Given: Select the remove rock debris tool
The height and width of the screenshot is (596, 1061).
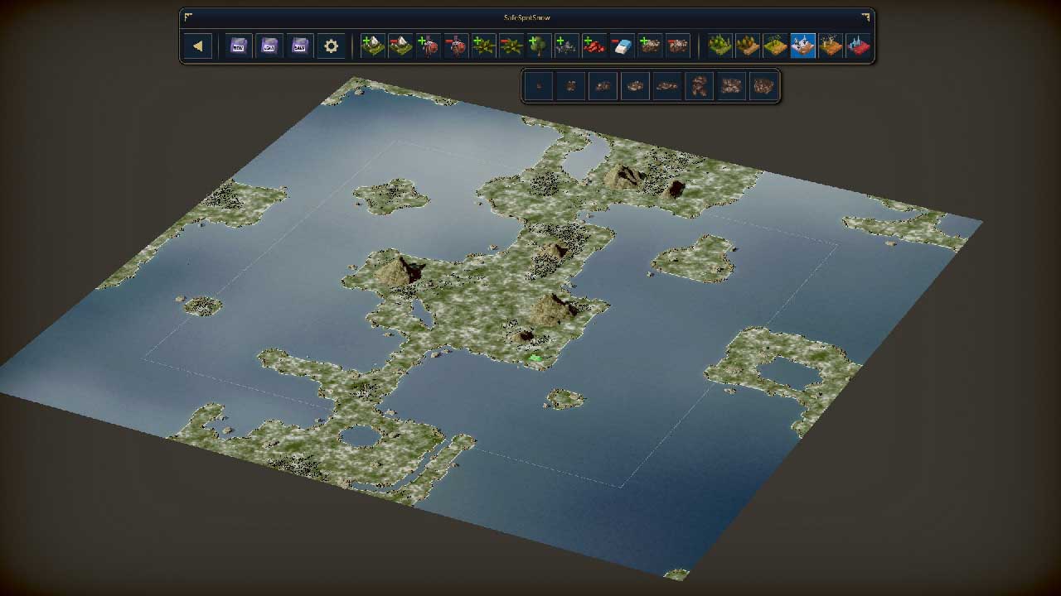Looking at the screenshot, I should point(677,46).
